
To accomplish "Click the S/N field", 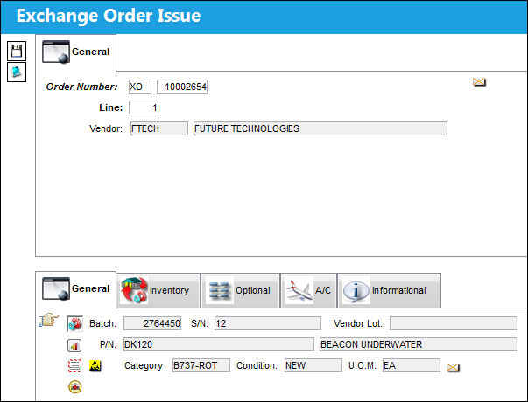I will pyautogui.click(x=268, y=323).
